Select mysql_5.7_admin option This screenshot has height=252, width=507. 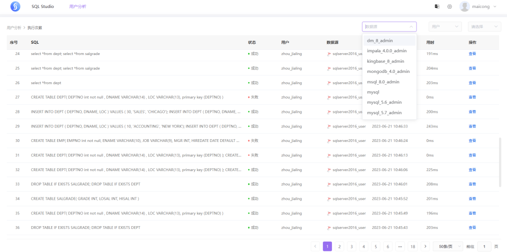click(x=389, y=113)
